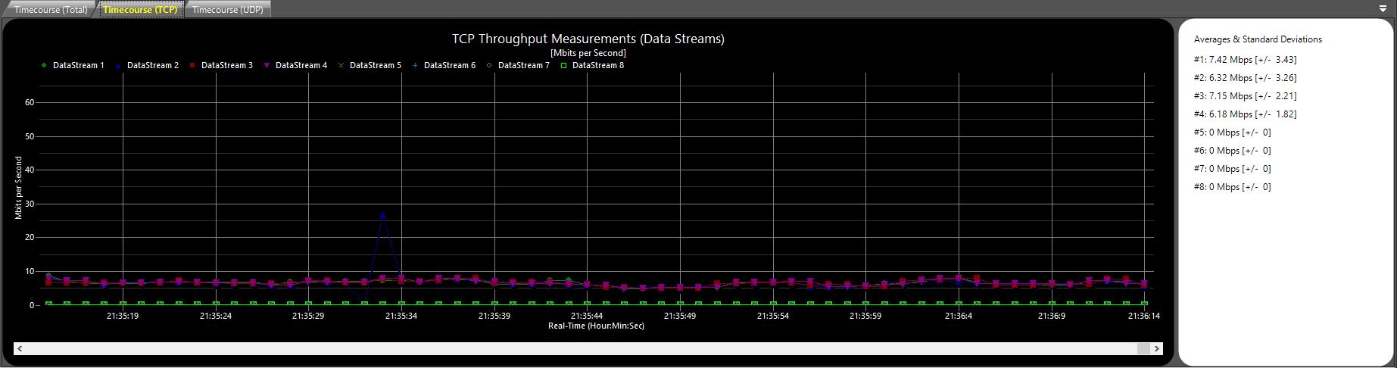Select the #5: 0 Mbps row
This screenshot has width=1397, height=368.
pos(1232,133)
